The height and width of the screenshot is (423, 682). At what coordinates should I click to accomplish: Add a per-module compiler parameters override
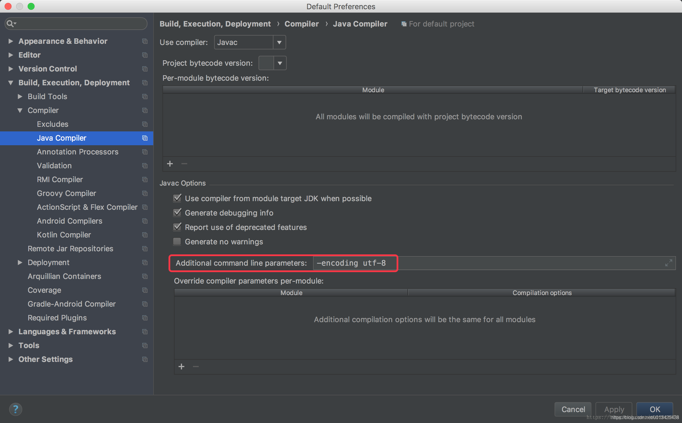pyautogui.click(x=181, y=367)
